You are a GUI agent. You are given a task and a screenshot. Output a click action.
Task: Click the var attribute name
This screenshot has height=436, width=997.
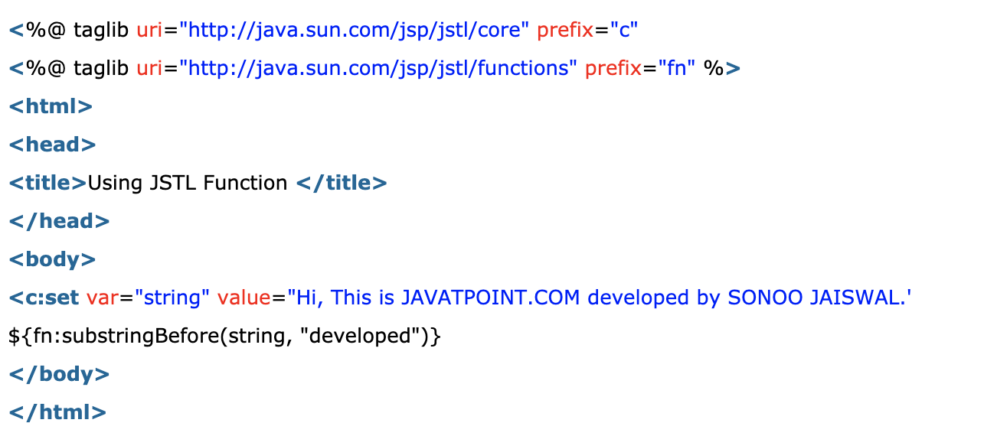102,298
